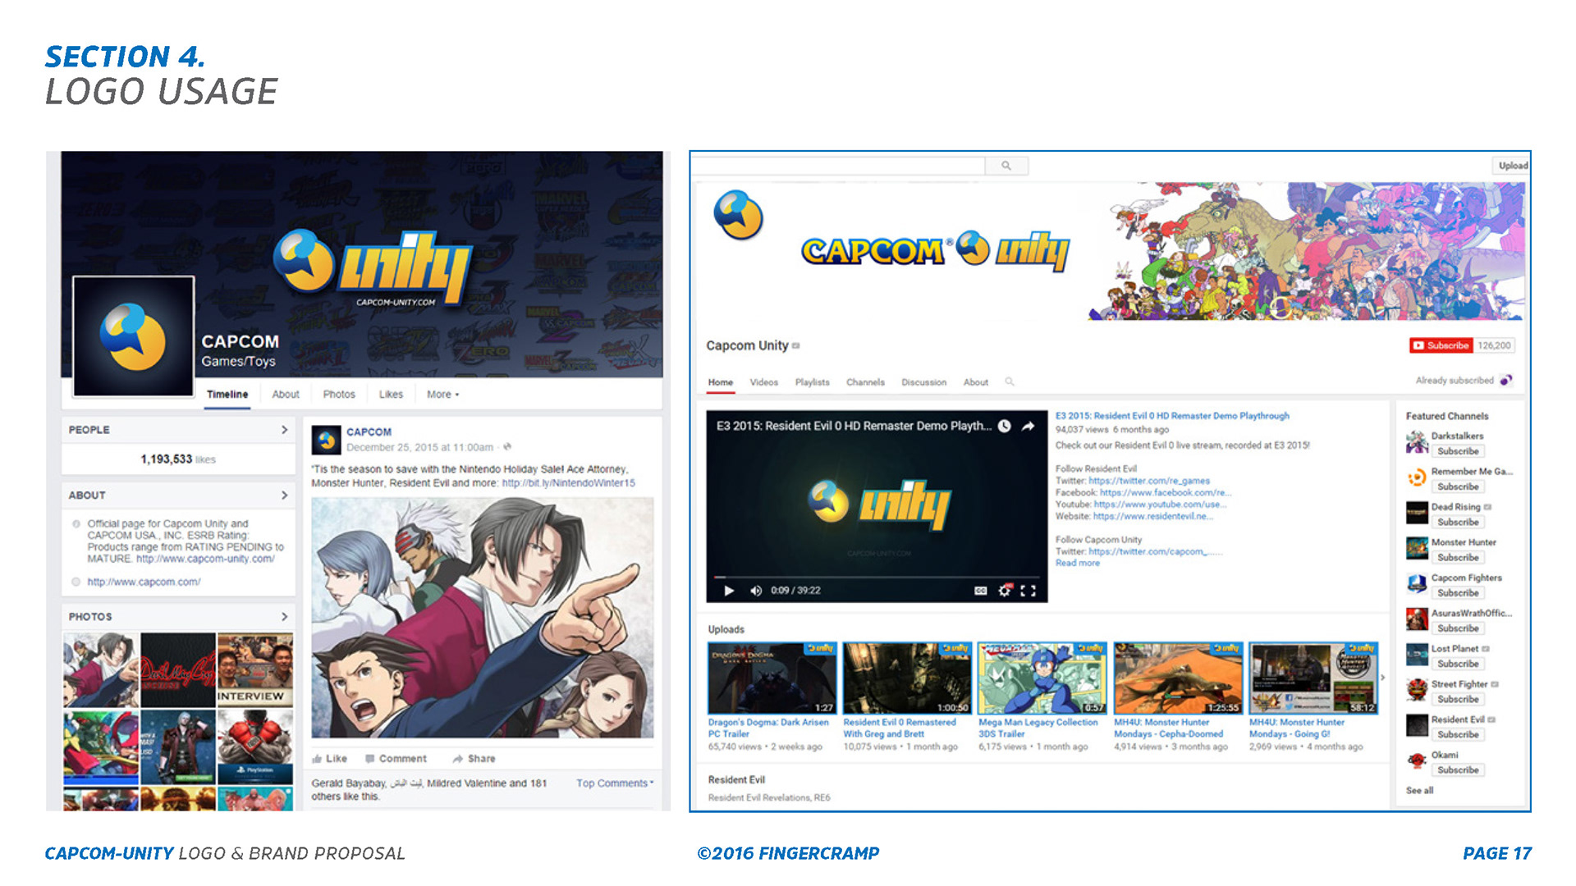The height and width of the screenshot is (886, 1576).
Task: Comment on the Capcom post
Action: point(396,759)
